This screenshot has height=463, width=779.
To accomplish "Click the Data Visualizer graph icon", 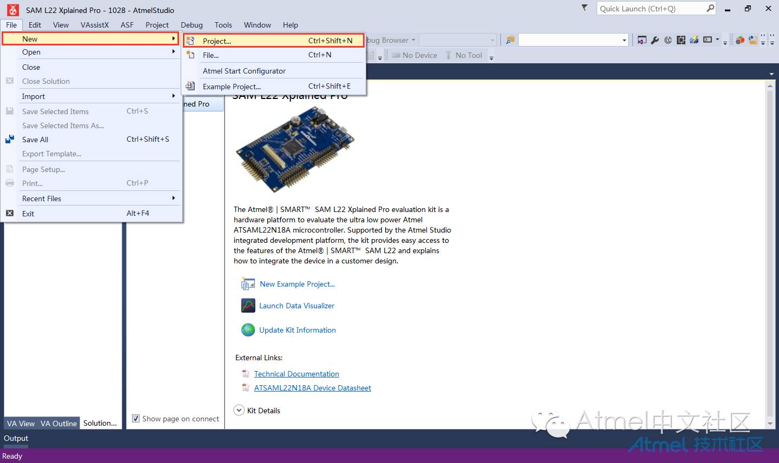I will click(x=248, y=306).
